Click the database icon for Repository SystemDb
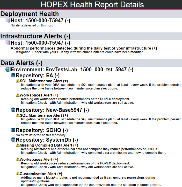This screenshot has width=182, height=187. (x=13, y=140)
